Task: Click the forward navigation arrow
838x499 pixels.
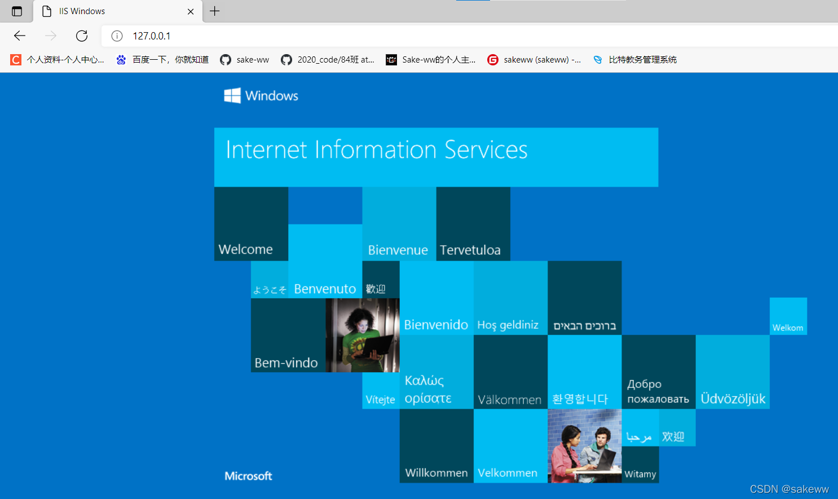Action: (x=51, y=36)
